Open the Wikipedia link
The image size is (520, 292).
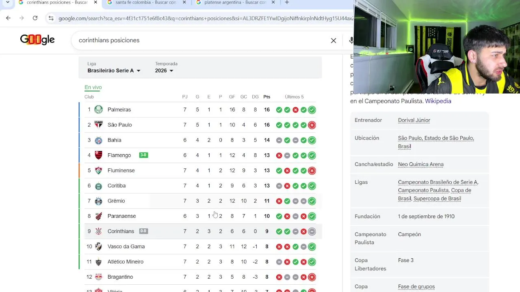pyautogui.click(x=438, y=101)
